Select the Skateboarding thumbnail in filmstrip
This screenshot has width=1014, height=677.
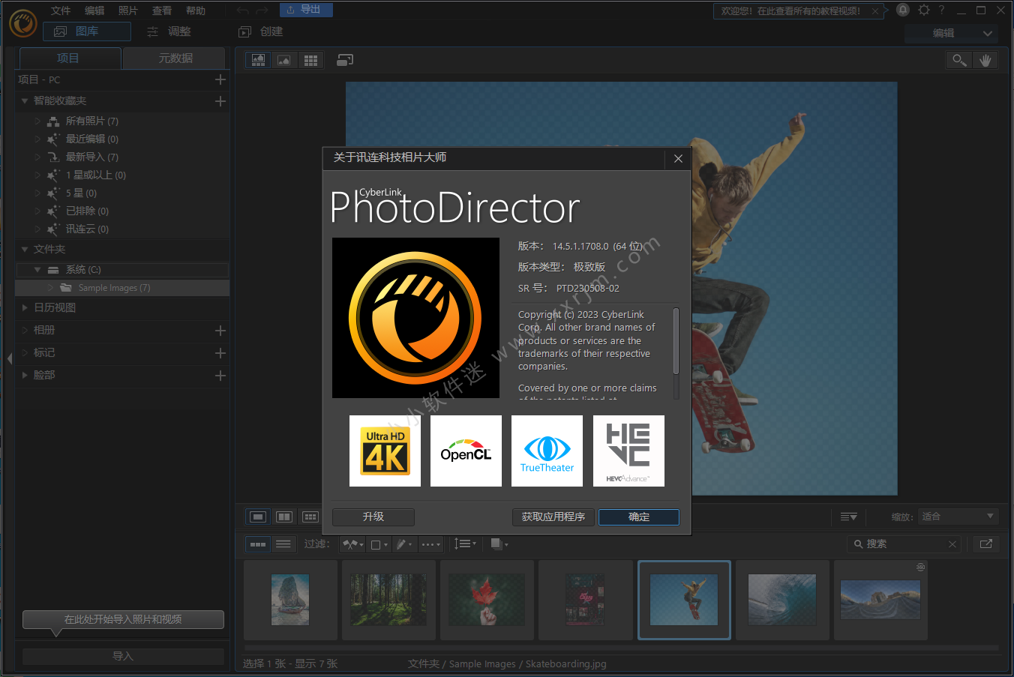pos(684,600)
